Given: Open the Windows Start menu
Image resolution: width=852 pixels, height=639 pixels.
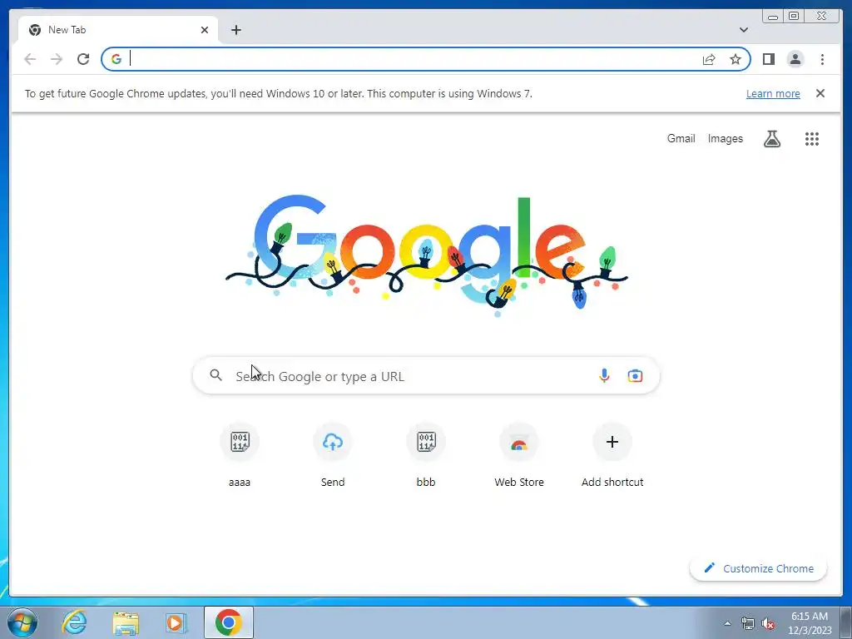Looking at the screenshot, I should tap(22, 622).
